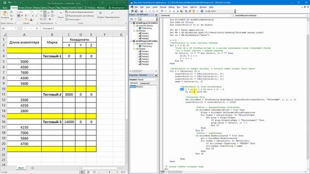The width and height of the screenshot is (310, 174).
Task: Open the Tools menu in VBA editor
Action: (185, 7)
